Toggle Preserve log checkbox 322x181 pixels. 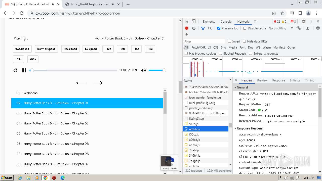[x=219, y=28]
